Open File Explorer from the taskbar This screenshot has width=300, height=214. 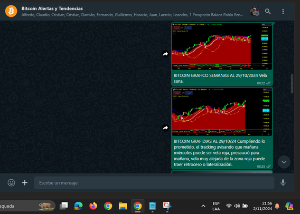tap(123, 206)
